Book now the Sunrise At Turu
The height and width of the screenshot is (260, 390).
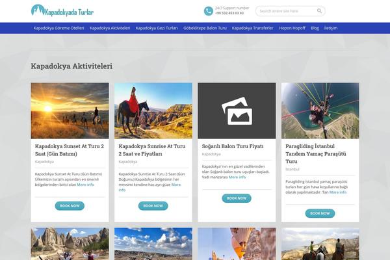point(153,206)
